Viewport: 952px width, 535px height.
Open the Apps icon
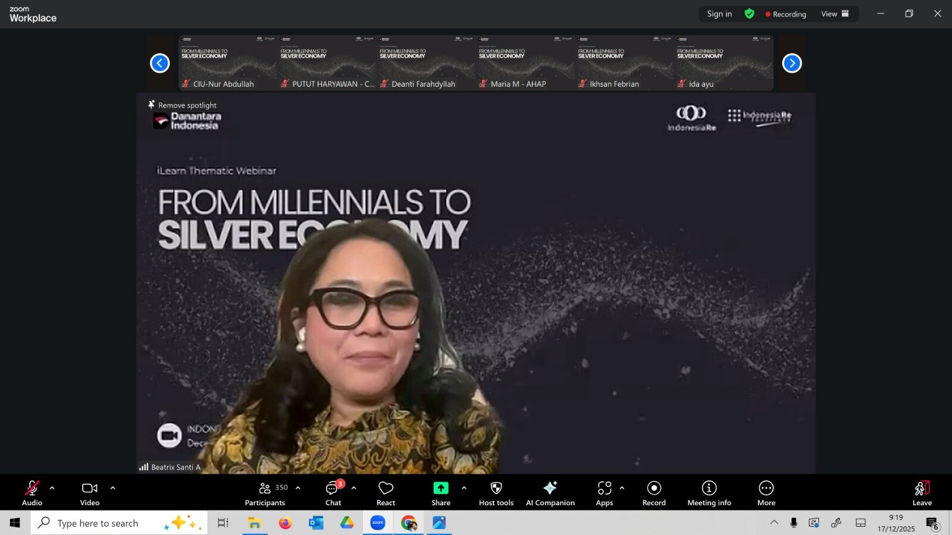tap(604, 488)
